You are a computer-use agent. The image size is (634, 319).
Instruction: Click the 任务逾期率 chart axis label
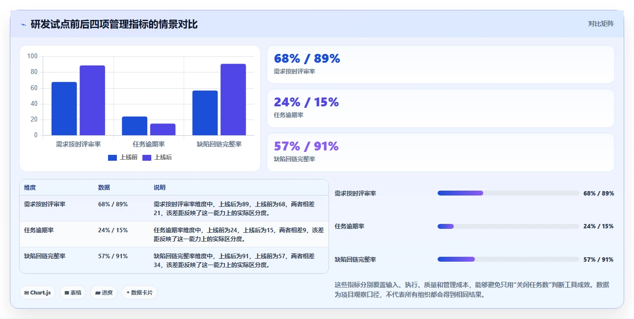[x=149, y=144]
